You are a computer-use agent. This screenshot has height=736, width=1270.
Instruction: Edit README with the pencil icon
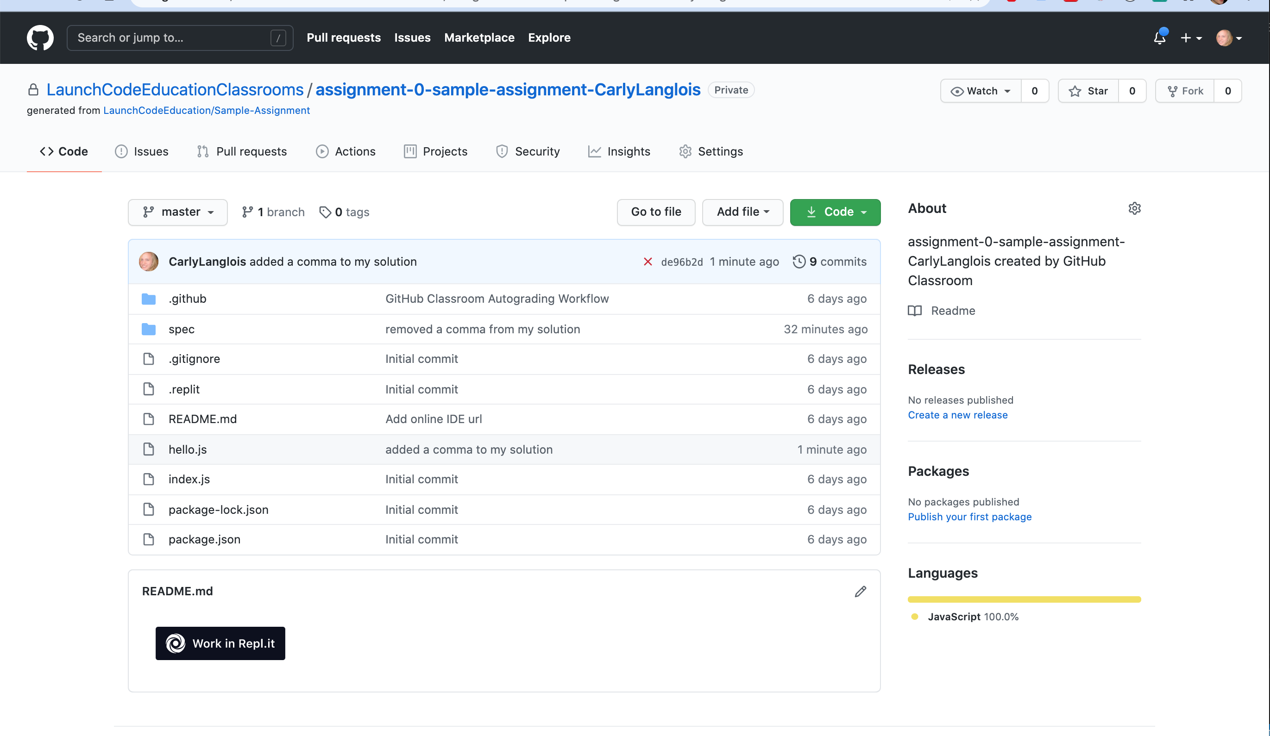pos(860,592)
